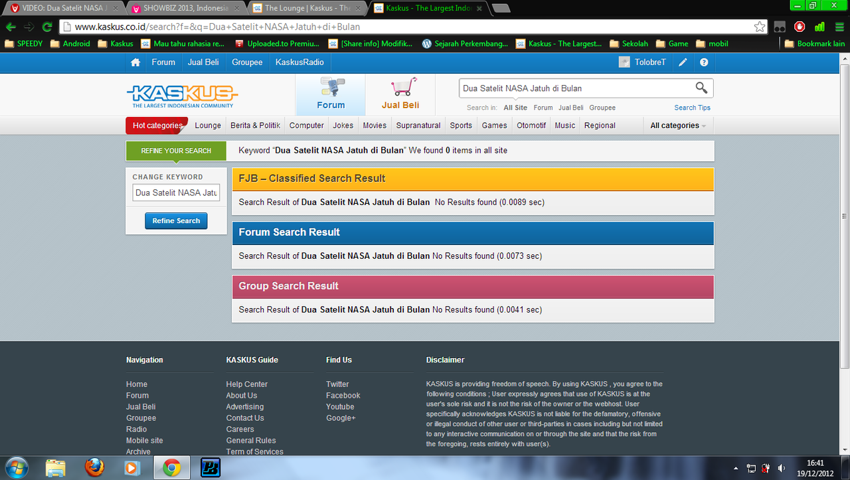Open Twitter link under Find Us

coord(337,384)
